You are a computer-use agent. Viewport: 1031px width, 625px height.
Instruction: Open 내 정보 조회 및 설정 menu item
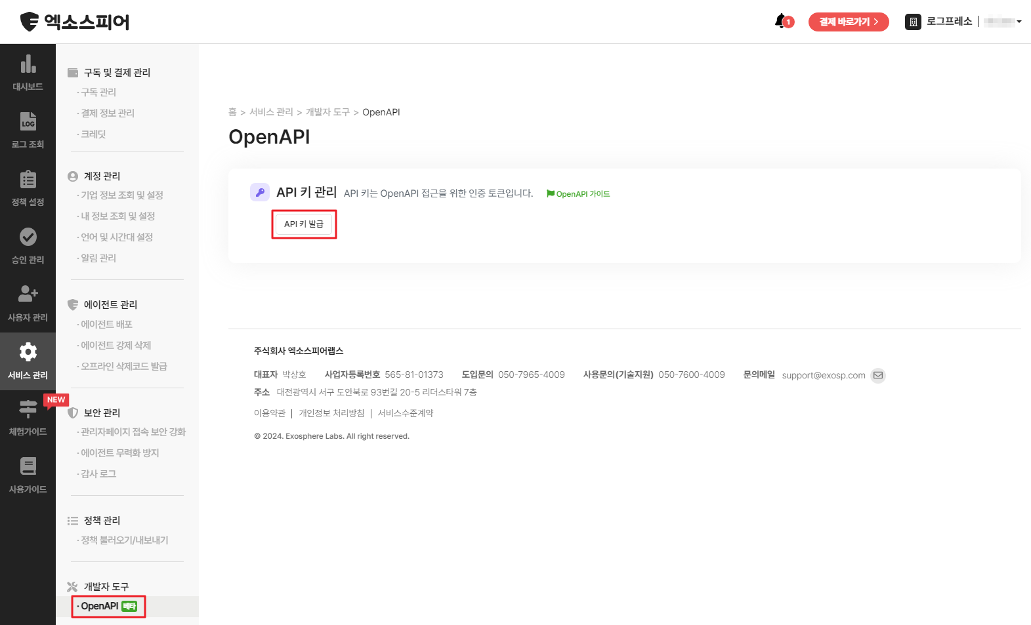tap(118, 216)
